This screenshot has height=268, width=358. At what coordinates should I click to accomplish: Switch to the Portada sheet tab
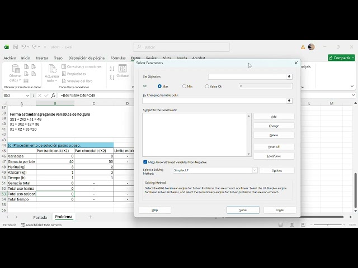click(40, 217)
